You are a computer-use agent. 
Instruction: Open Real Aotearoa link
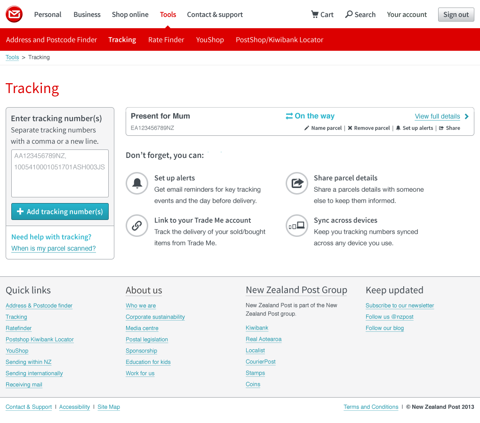264,339
